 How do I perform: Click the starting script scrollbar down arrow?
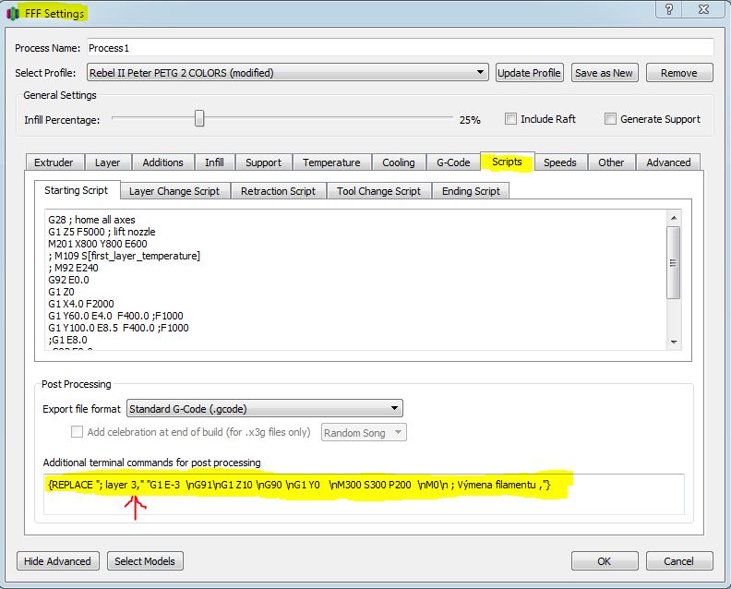click(674, 343)
